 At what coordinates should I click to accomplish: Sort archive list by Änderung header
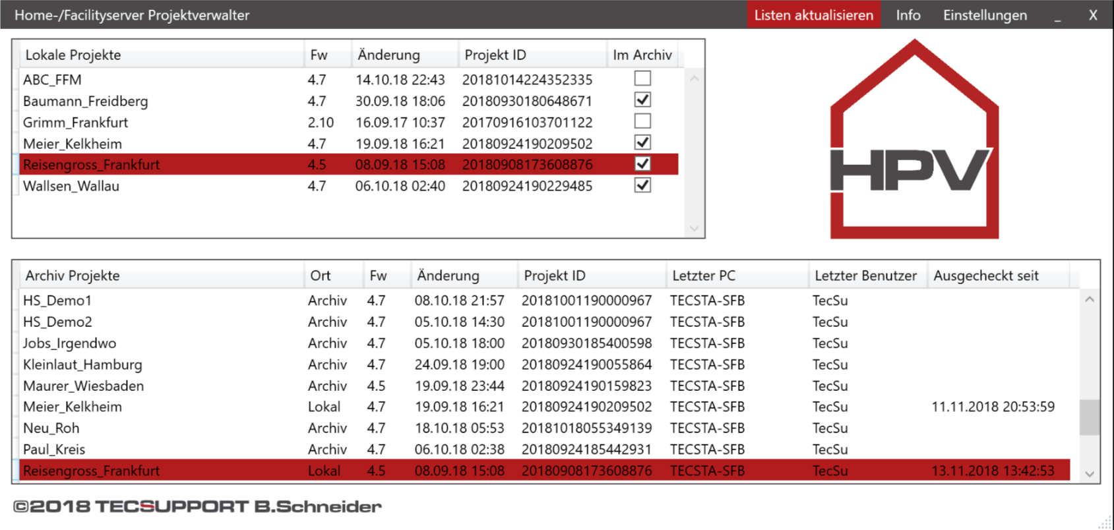(464, 276)
